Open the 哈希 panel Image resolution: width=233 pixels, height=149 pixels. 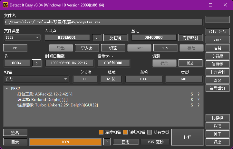[x=217, y=48]
